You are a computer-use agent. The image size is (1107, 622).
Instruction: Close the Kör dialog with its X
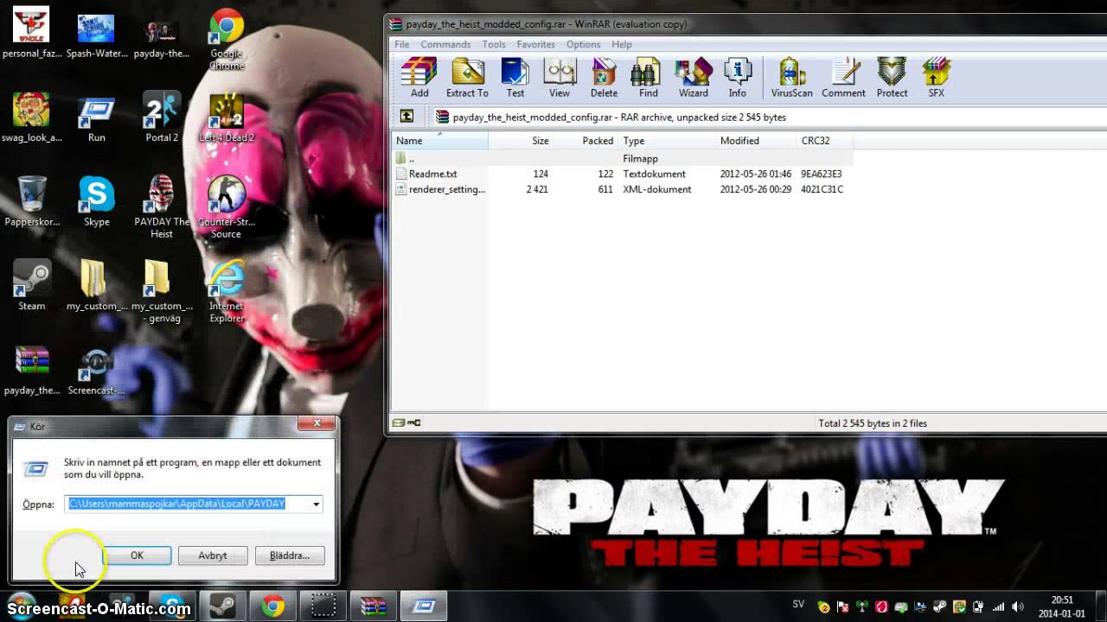(x=317, y=423)
